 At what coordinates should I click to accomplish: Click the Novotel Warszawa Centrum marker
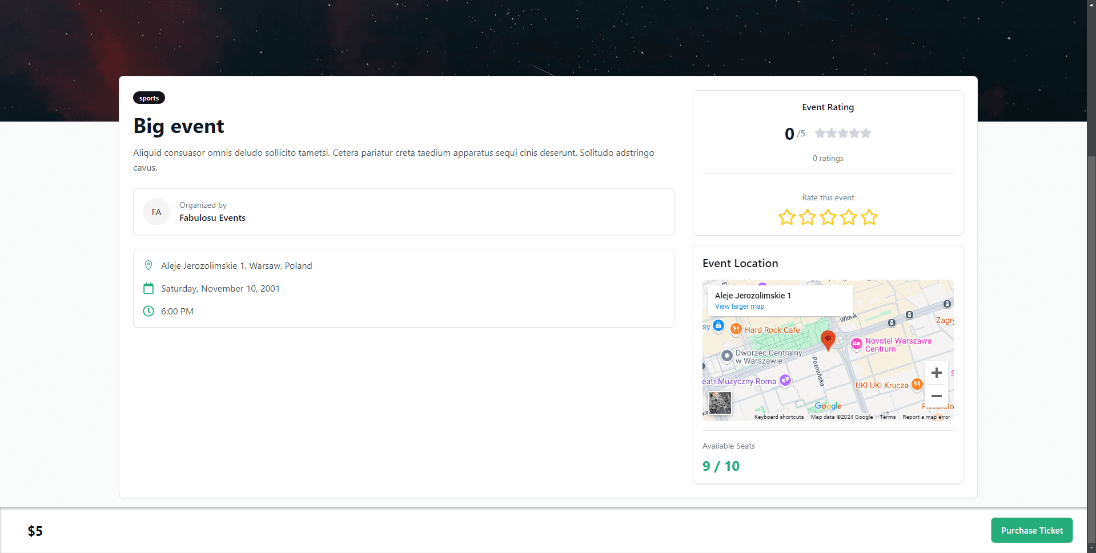[x=857, y=344]
